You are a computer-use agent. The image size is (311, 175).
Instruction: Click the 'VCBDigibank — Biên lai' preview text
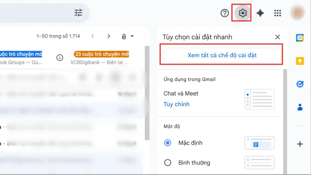pyautogui.click(x=99, y=62)
